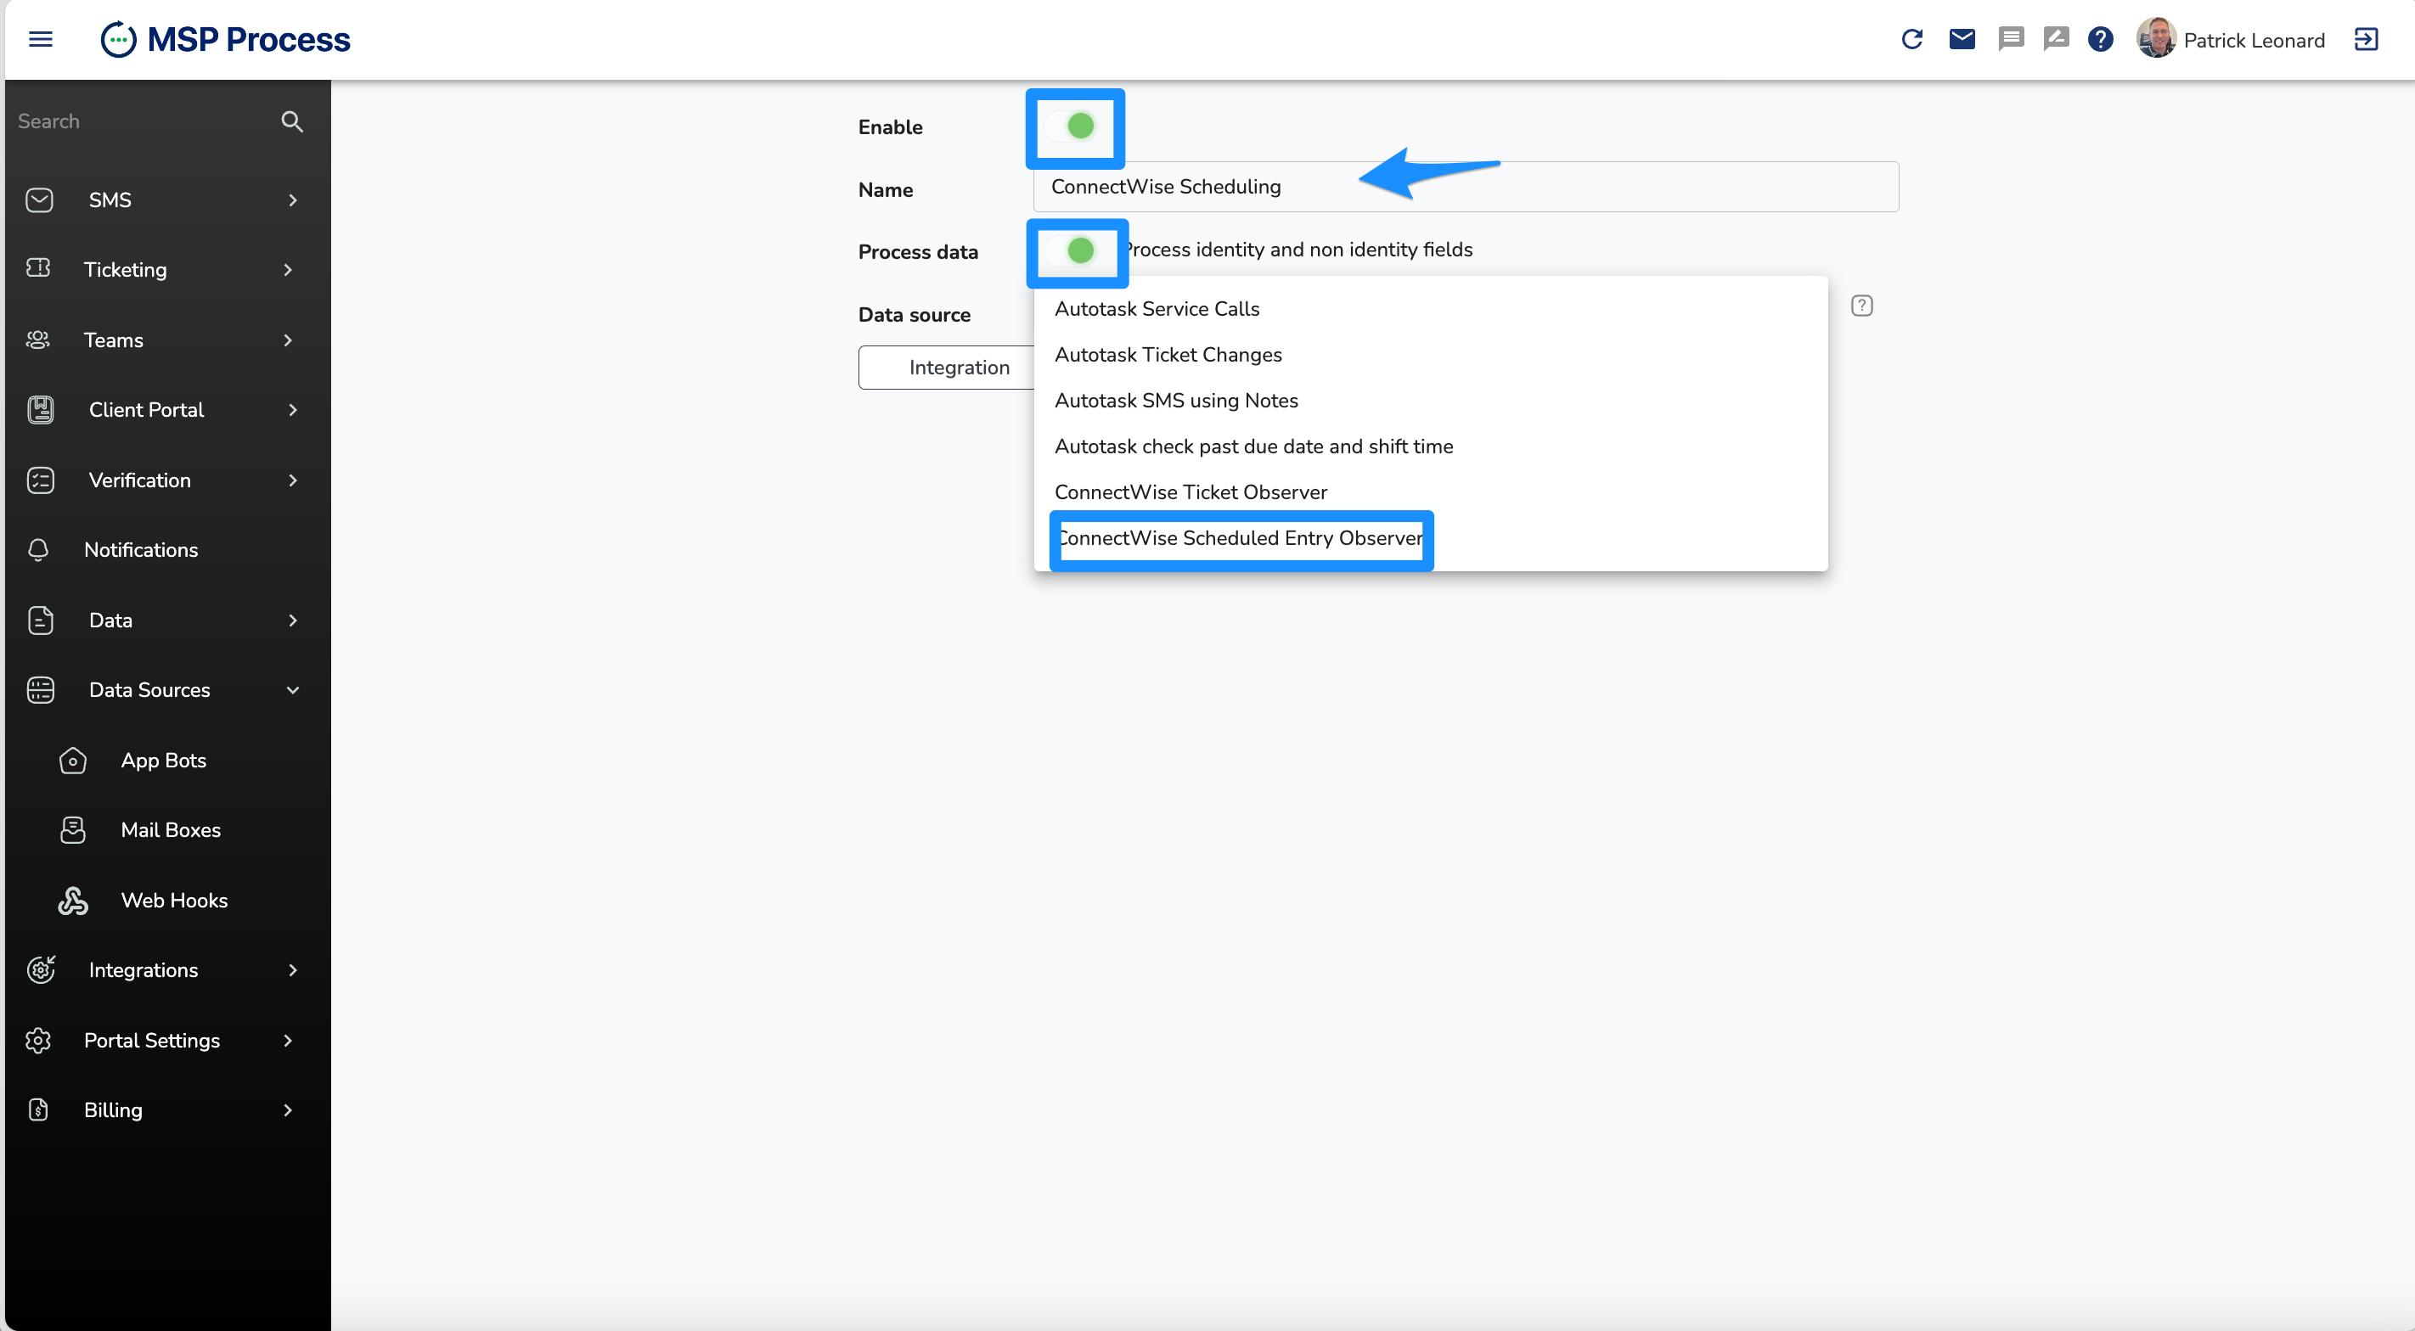Expand the Integrations menu chevron
2415x1331 pixels.
pyautogui.click(x=292, y=970)
